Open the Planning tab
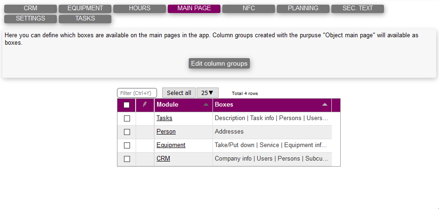This screenshot has height=209, width=439. (303, 8)
